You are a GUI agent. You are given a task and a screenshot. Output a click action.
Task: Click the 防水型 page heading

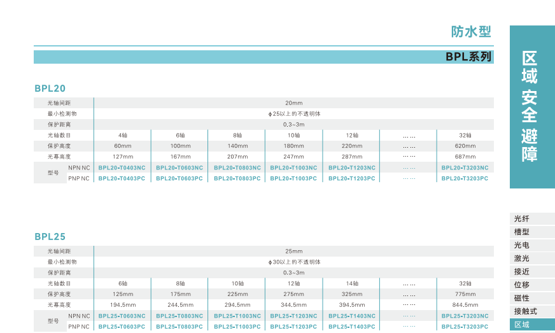[471, 32]
